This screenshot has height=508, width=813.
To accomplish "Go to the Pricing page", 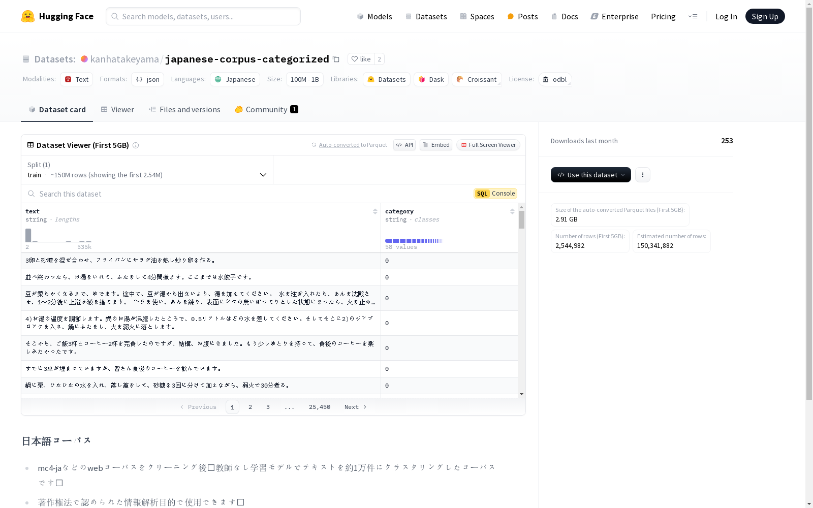I will coord(663,16).
